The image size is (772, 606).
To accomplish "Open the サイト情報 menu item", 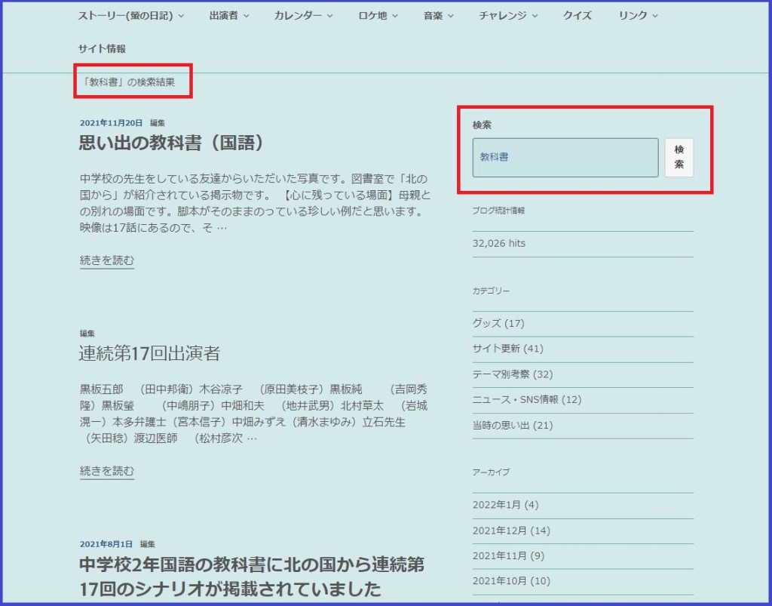I will point(102,48).
